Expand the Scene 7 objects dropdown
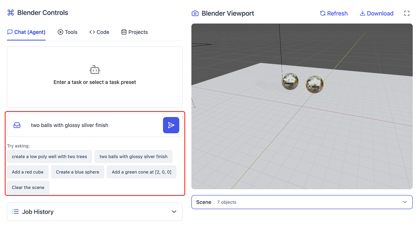Screen dimensions: 419x226 pyautogui.click(x=302, y=202)
